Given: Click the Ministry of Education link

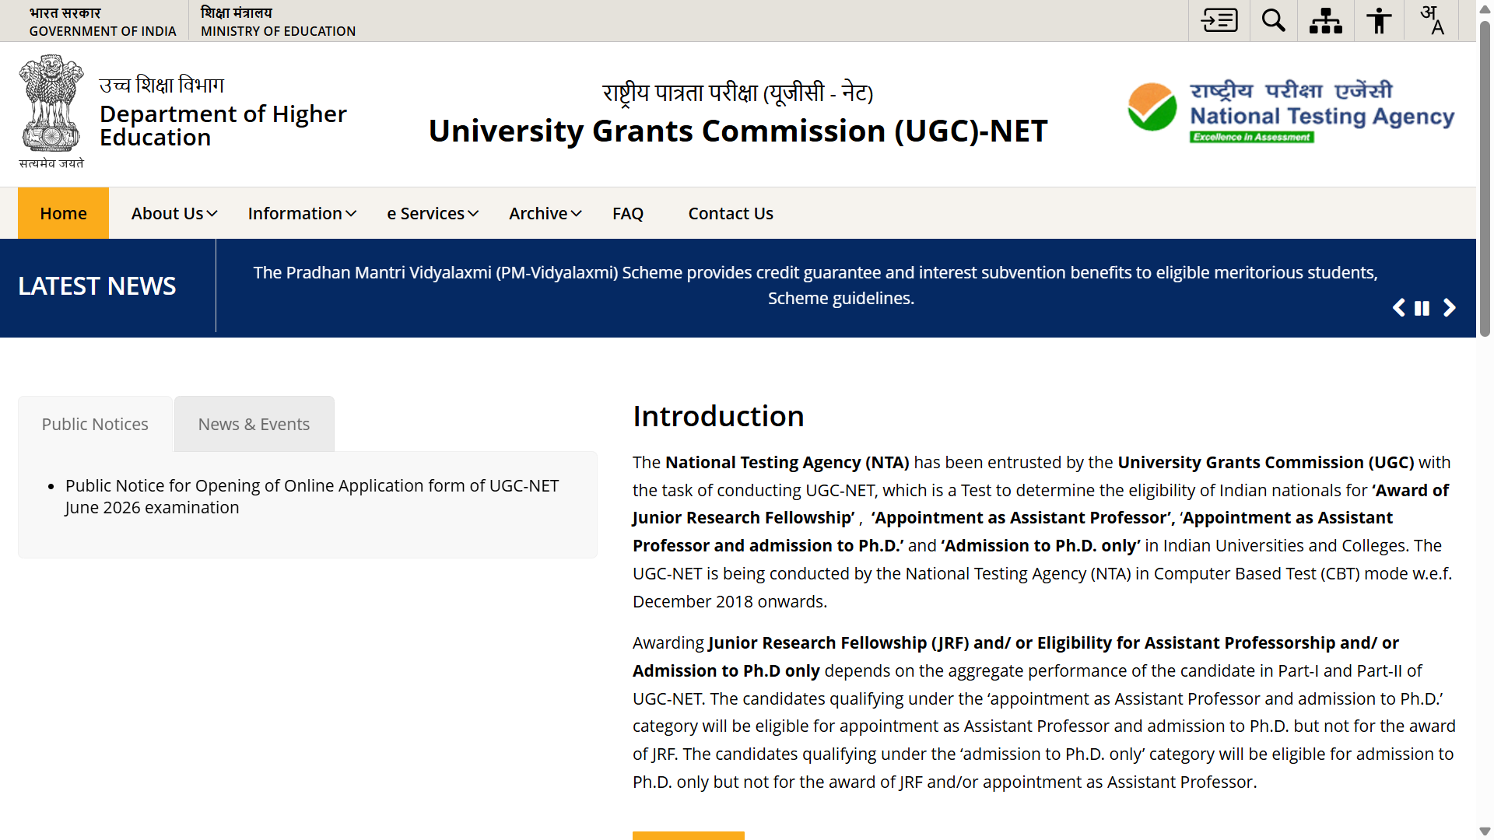Looking at the screenshot, I should pyautogui.click(x=278, y=22).
